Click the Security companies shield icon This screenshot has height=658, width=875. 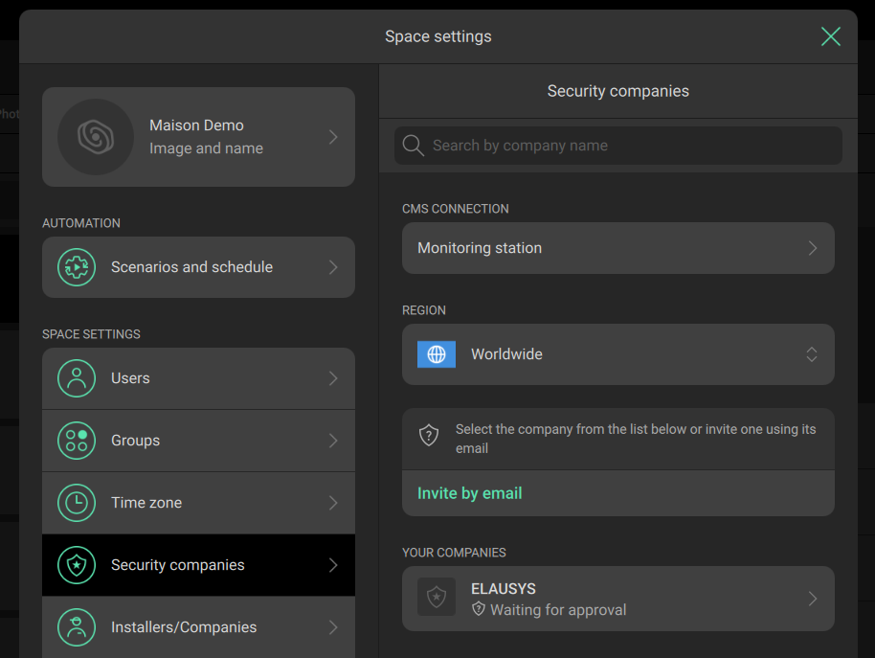point(77,565)
